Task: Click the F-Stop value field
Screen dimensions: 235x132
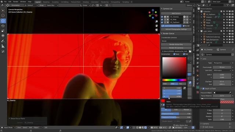Action: pos(222,110)
